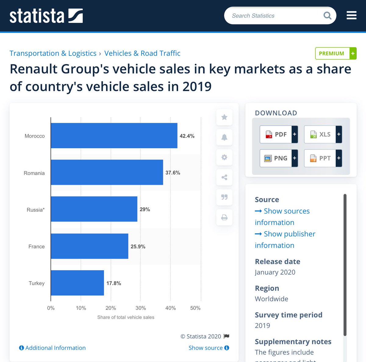Cite this statistic with quote icon
This screenshot has height=362, width=366.
(x=224, y=197)
